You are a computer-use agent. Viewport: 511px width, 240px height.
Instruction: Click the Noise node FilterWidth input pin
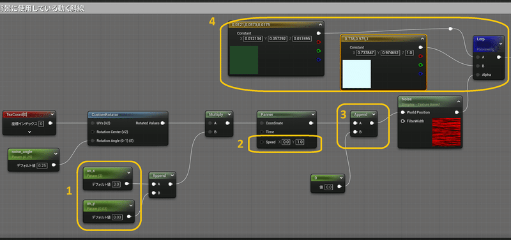click(403, 121)
